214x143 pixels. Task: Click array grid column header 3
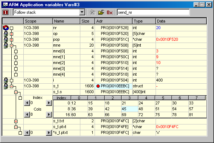click(x=130, y=98)
